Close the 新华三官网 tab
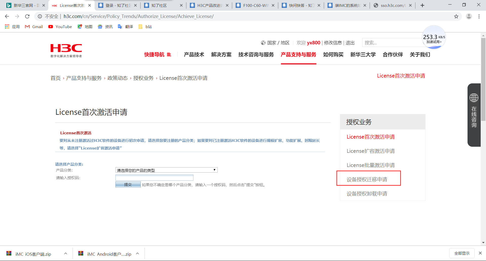Image resolution: width=486 pixels, height=261 pixels. tap(44, 5)
